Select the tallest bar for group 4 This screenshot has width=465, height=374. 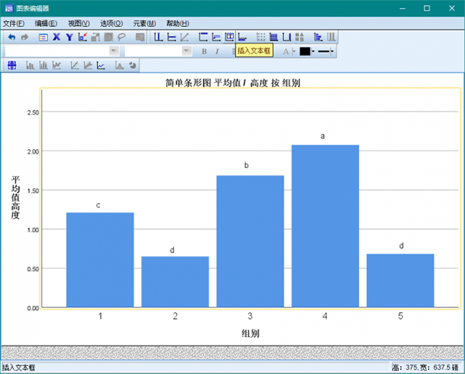pyautogui.click(x=325, y=226)
